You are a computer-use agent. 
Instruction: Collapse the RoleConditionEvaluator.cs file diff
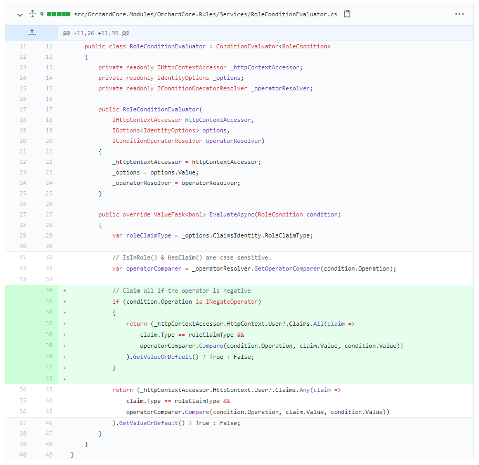pos(20,14)
